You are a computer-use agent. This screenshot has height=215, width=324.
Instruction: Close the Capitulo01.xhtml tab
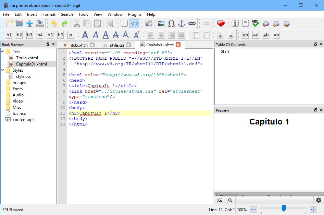[x=178, y=45]
